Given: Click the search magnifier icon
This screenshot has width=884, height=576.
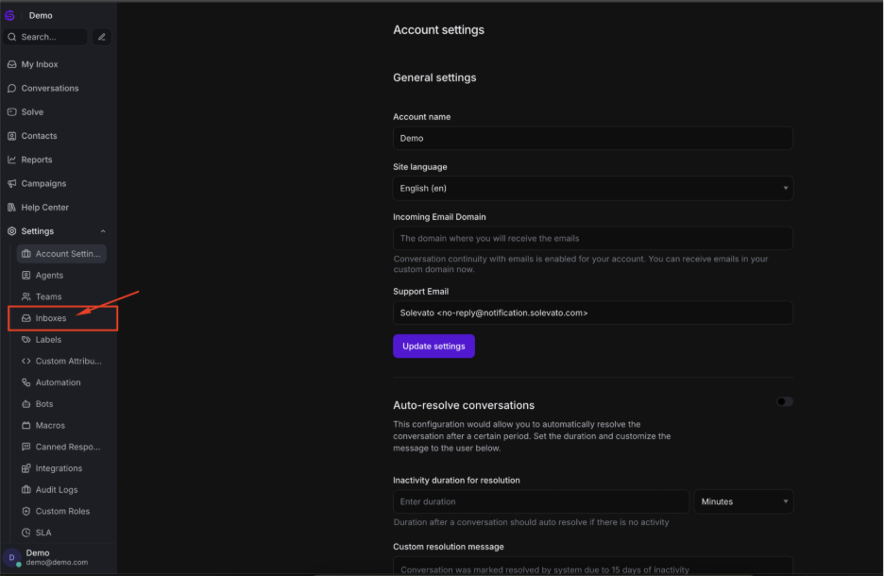Looking at the screenshot, I should click(x=12, y=37).
